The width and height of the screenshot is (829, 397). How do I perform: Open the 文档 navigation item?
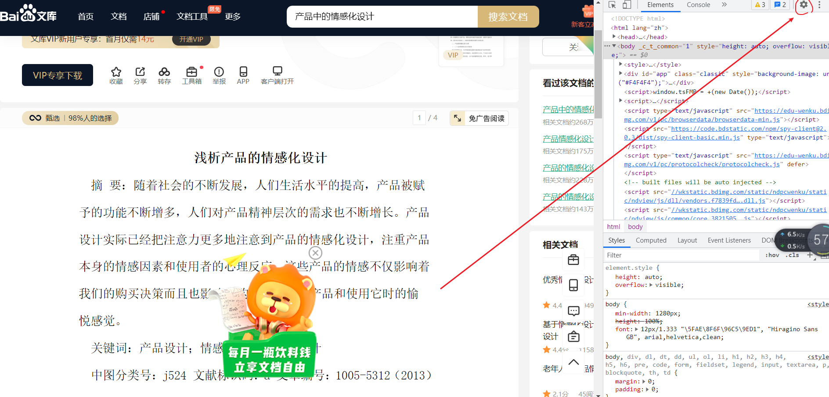click(x=119, y=17)
